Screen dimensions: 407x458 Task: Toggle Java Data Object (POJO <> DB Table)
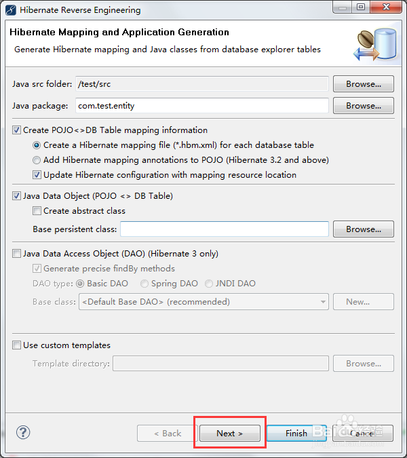coord(17,196)
